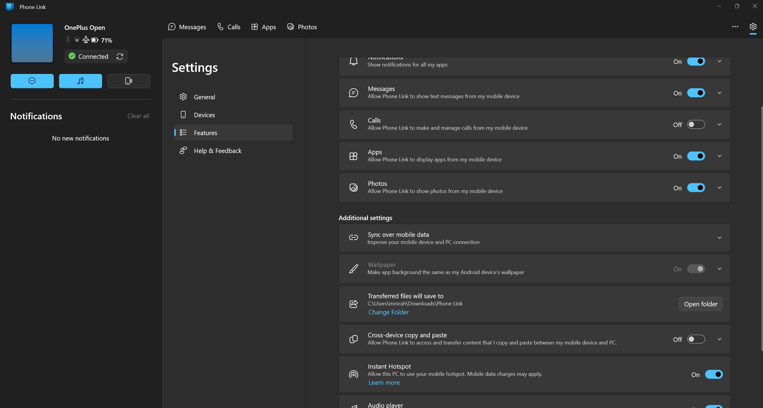Click the Apps icon in settings list
Viewport: 763px width, 408px height.
tap(353, 156)
